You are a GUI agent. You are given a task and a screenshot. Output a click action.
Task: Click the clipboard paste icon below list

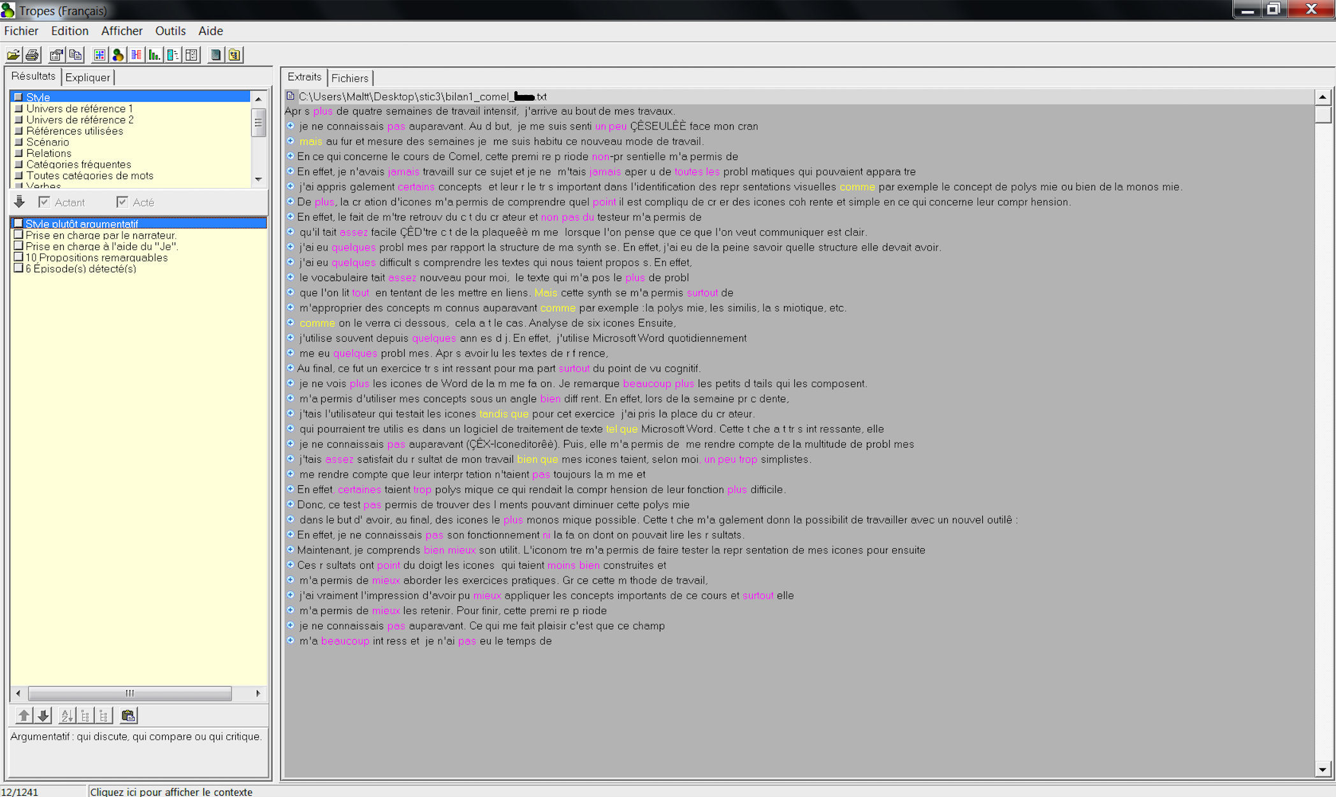pyautogui.click(x=128, y=715)
